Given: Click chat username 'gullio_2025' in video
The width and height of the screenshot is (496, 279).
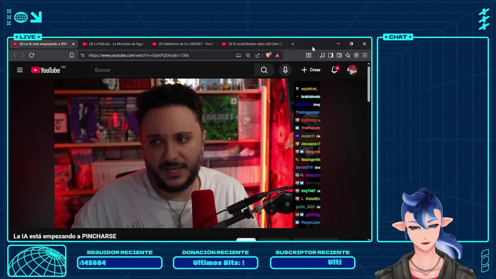Looking at the screenshot, I should click(305, 207).
